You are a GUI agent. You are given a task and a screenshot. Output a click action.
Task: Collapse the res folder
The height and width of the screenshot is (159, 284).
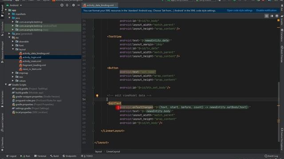(x=9, y=38)
